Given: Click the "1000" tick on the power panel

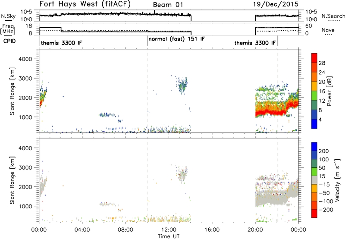Looking at the screenshot, I should tap(25, 117).
